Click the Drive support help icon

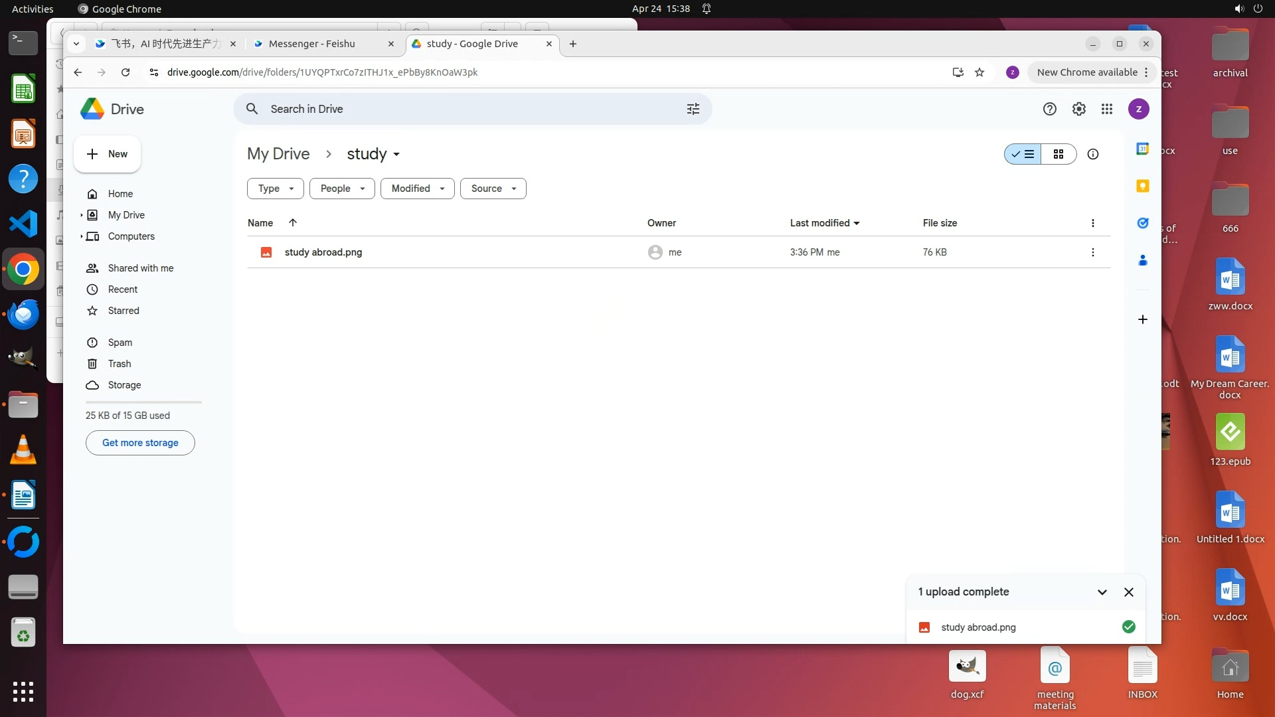1049,109
